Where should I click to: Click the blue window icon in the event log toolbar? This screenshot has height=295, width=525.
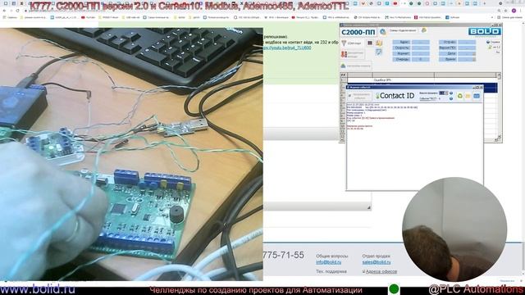[x=477, y=96]
